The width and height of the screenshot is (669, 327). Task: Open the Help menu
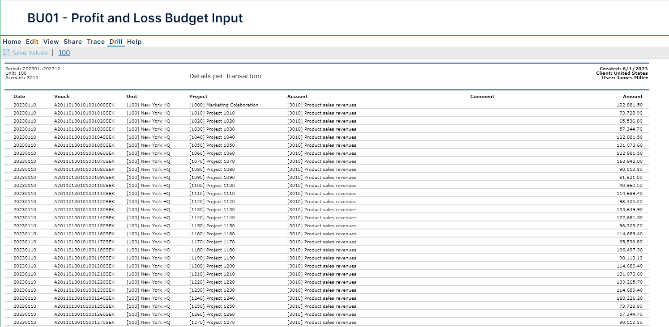tap(134, 41)
